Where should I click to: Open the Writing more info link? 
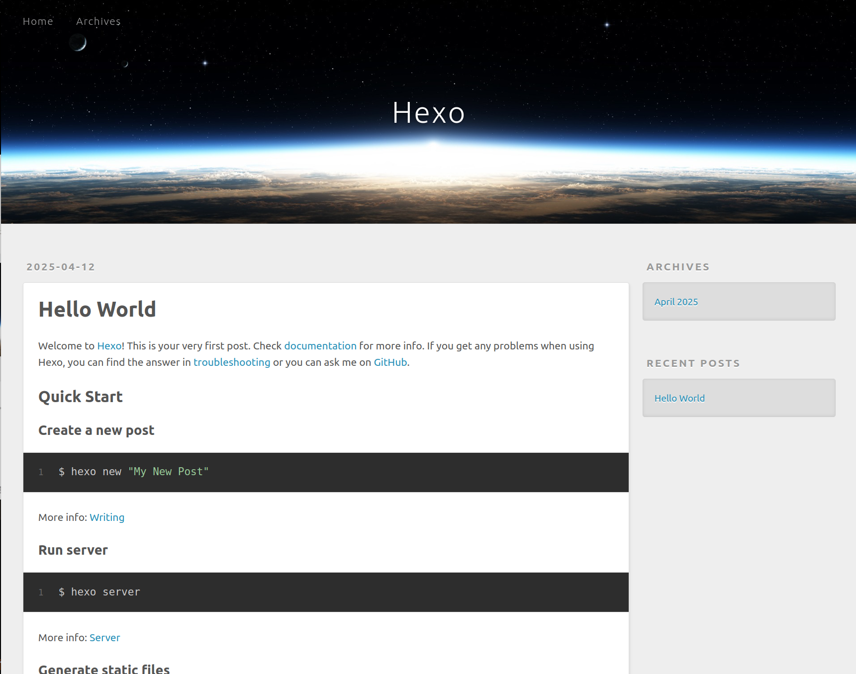tap(107, 517)
